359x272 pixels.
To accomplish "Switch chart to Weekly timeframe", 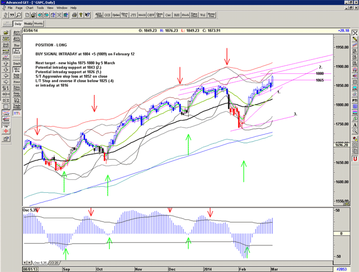I will [28, 24].
